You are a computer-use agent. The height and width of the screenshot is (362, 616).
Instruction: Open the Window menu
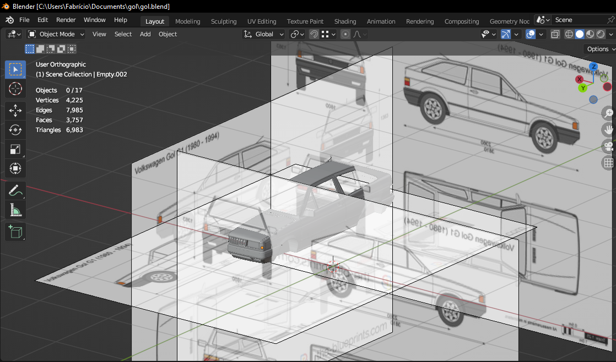pos(95,20)
